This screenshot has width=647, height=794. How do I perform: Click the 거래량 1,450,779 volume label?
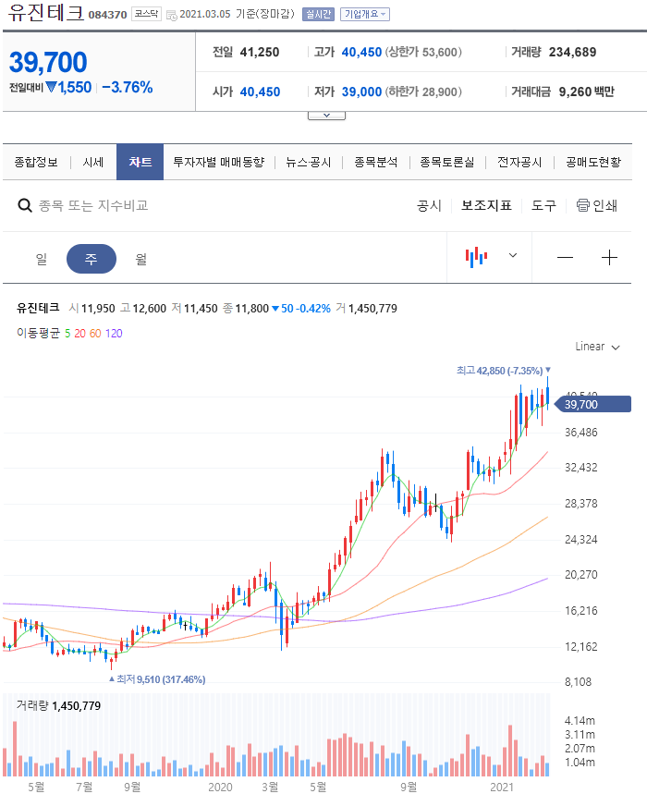coord(59,706)
